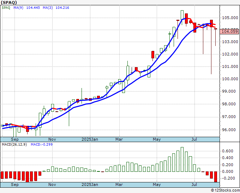Click Sep on the MACD date axis

[x=15, y=185]
